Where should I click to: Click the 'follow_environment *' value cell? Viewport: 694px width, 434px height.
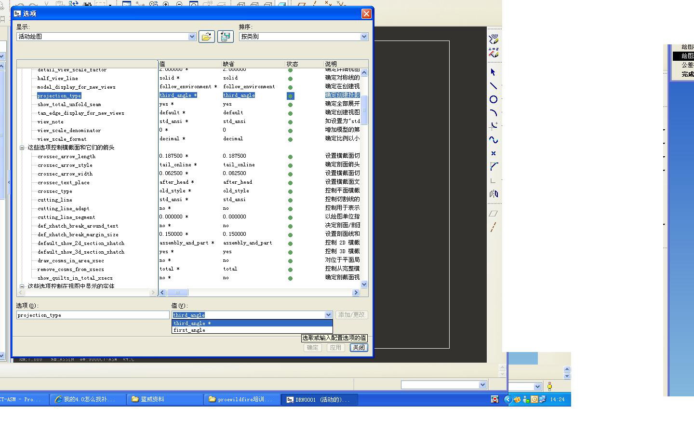coord(188,87)
